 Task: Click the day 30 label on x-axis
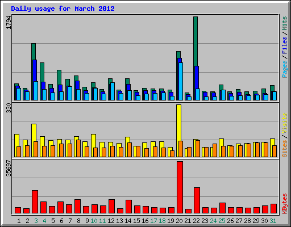pos(264,221)
